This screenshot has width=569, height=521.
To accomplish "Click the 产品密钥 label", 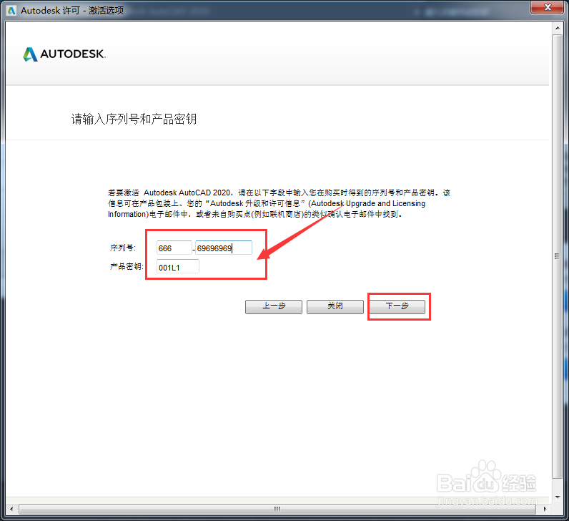I will [x=127, y=266].
